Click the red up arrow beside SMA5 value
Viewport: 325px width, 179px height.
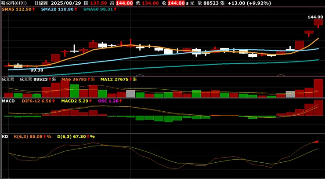coord(33,9)
